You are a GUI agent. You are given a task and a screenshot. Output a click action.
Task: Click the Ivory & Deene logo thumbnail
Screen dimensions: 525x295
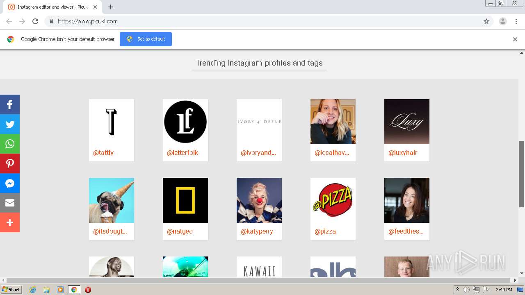tap(259, 122)
